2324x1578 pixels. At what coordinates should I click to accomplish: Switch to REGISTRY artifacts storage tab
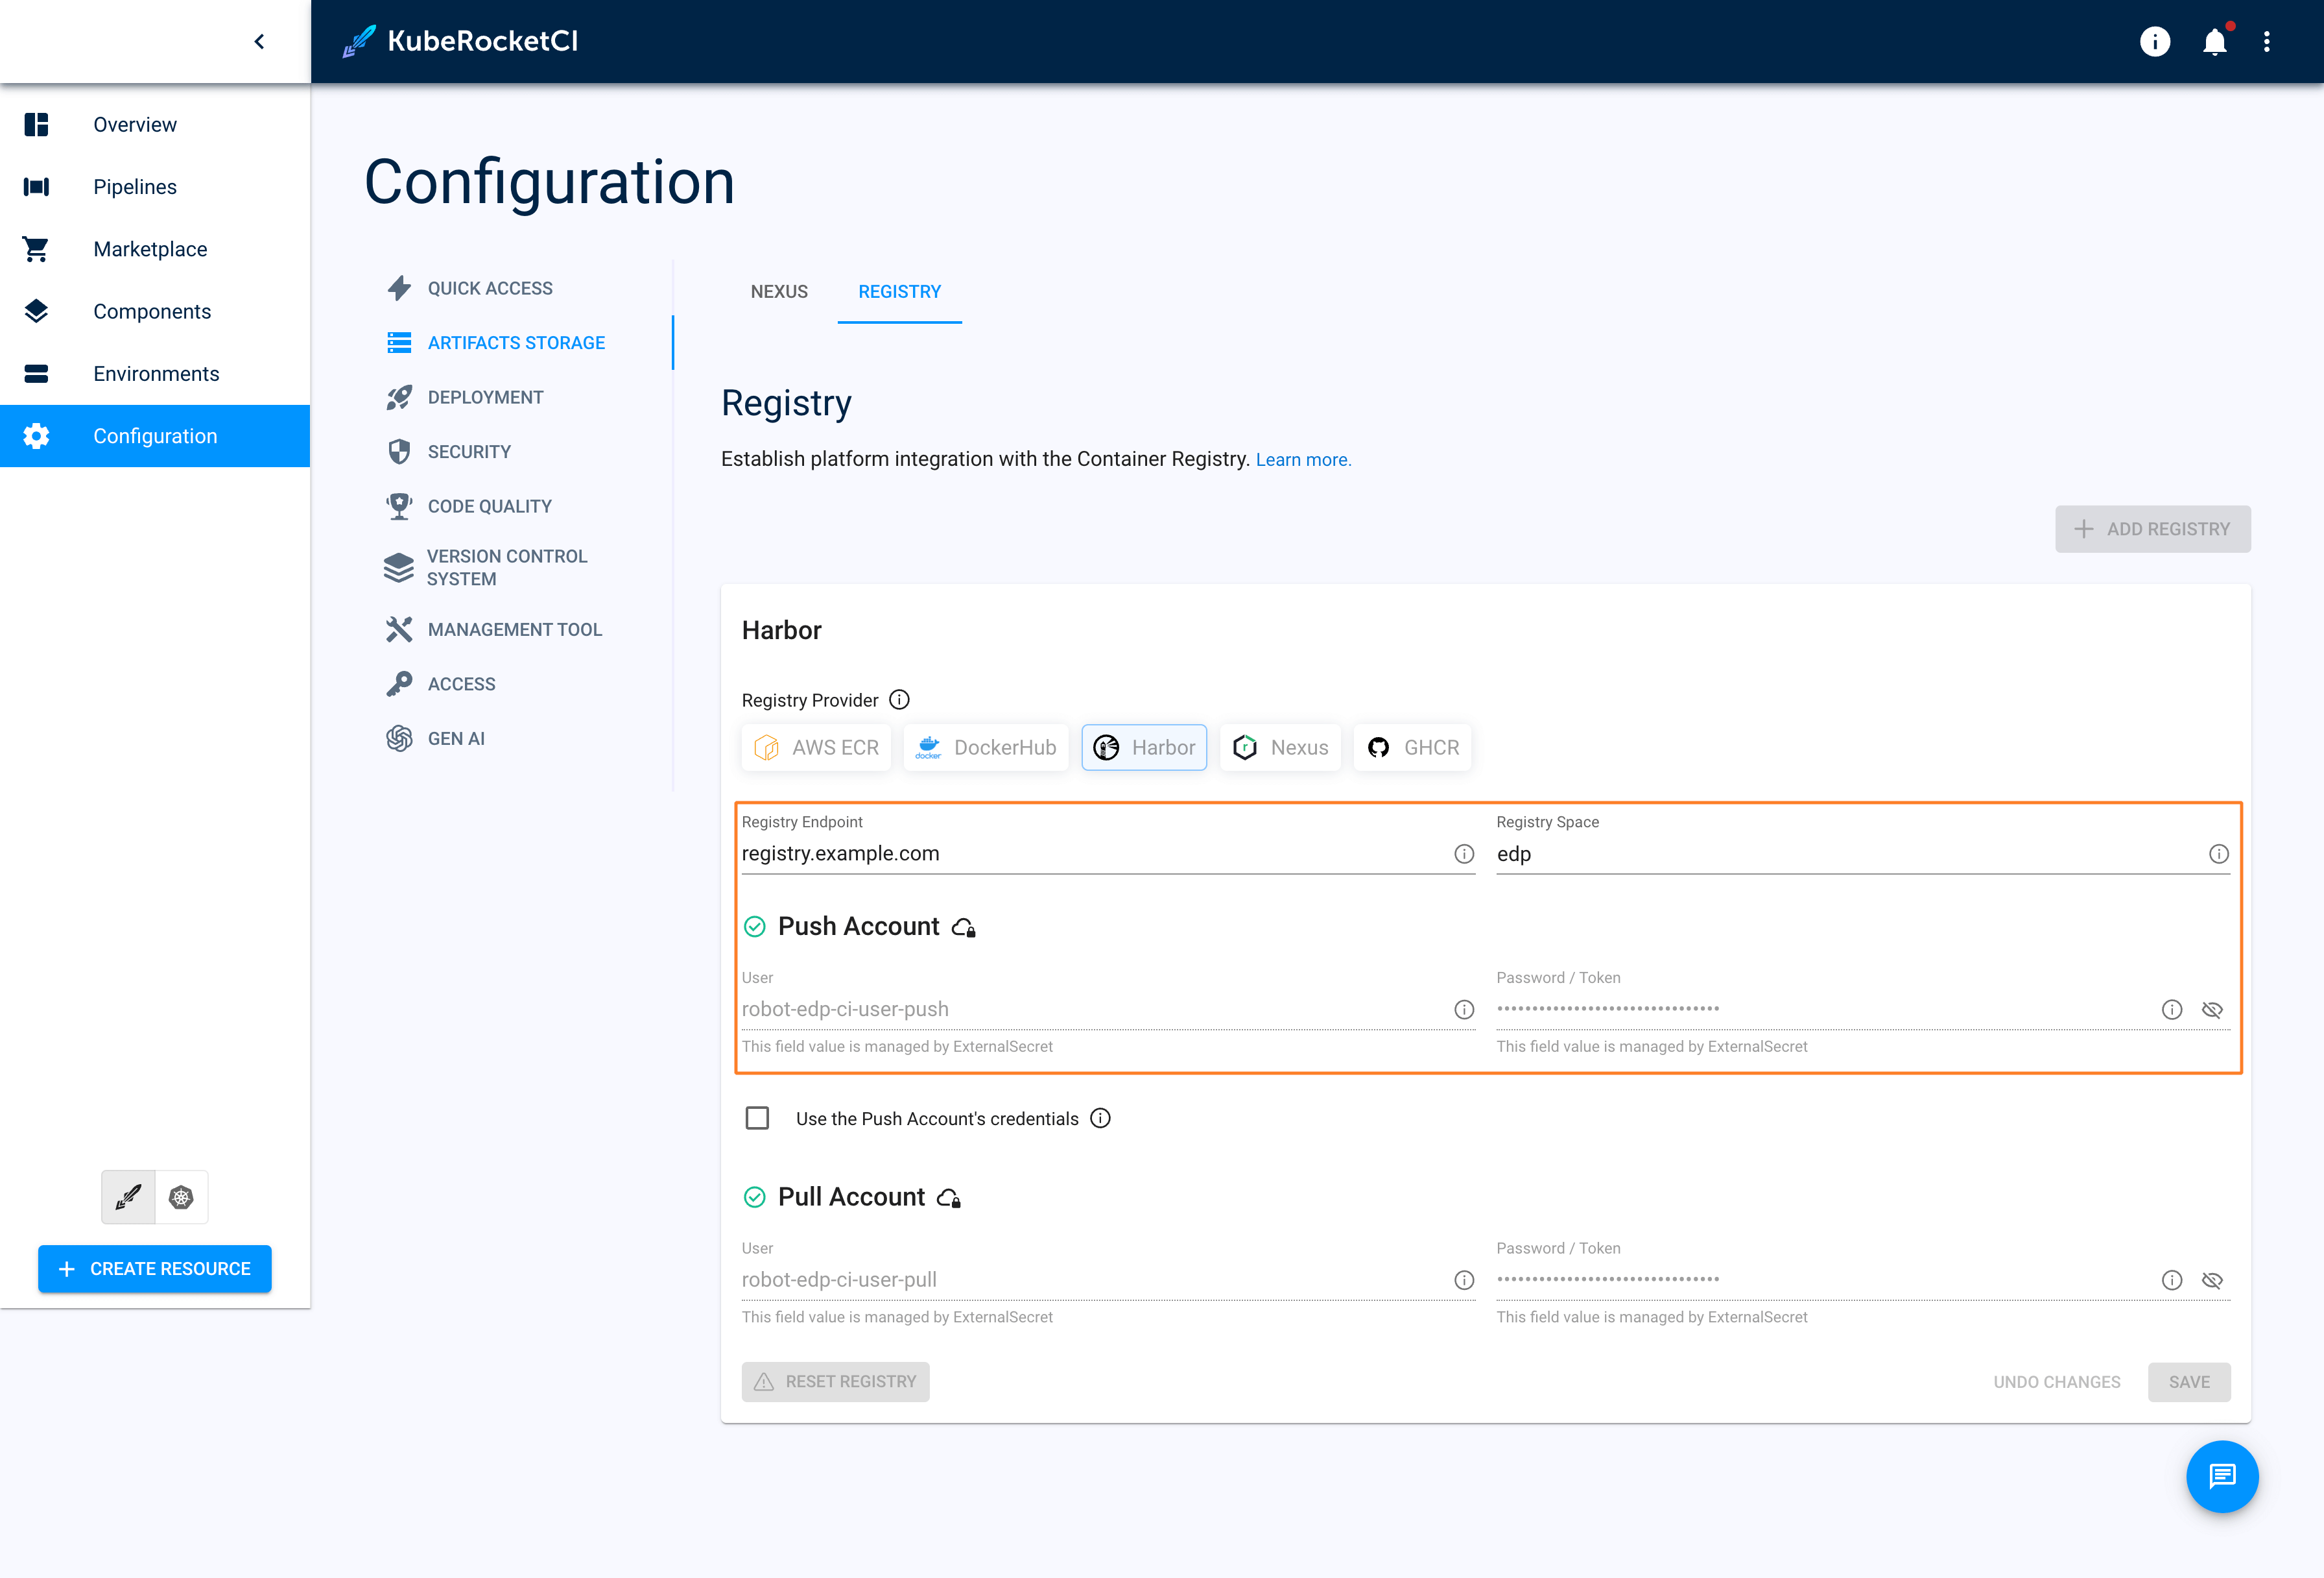click(899, 291)
